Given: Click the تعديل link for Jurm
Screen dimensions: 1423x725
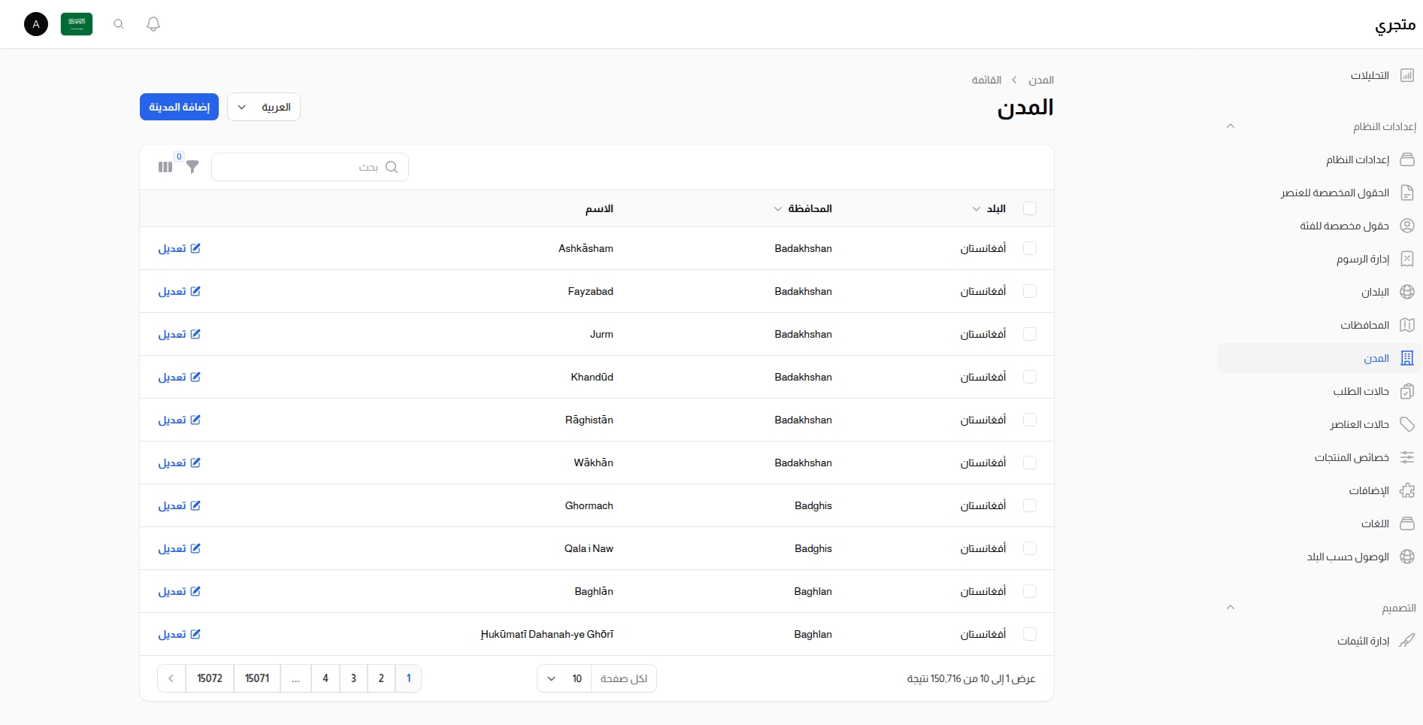Looking at the screenshot, I should tap(180, 334).
